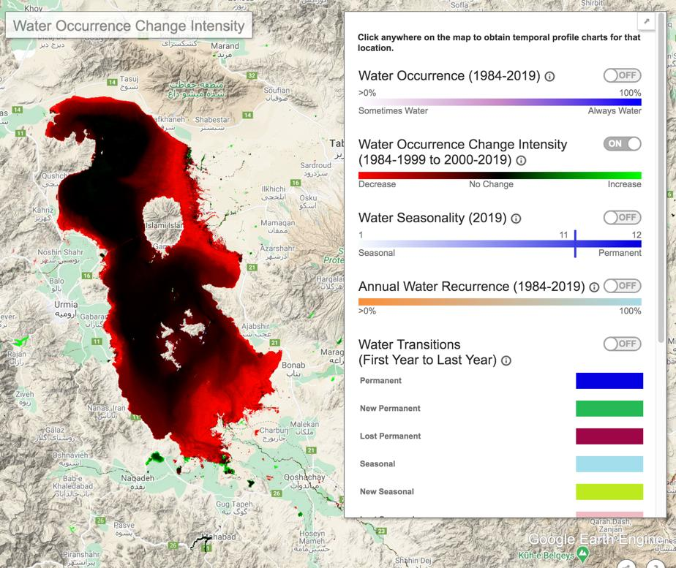Click the orange-to-blue Annual Water Recurrence bar
The image size is (676, 568).
(x=500, y=302)
